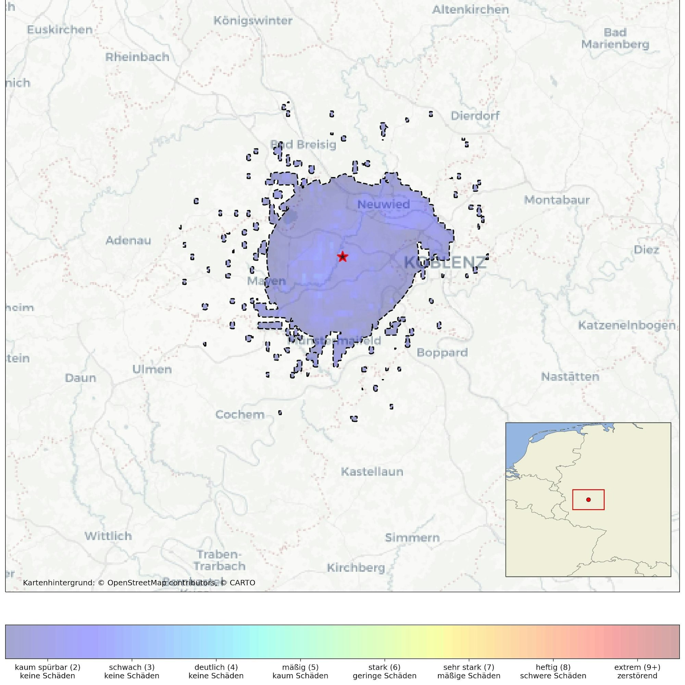Image resolution: width=685 pixels, height=685 pixels.
Task: Click the Bad Breisig label
Action: (x=303, y=144)
